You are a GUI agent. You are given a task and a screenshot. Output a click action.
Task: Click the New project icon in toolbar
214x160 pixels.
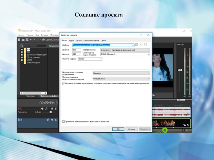(x=19, y=40)
